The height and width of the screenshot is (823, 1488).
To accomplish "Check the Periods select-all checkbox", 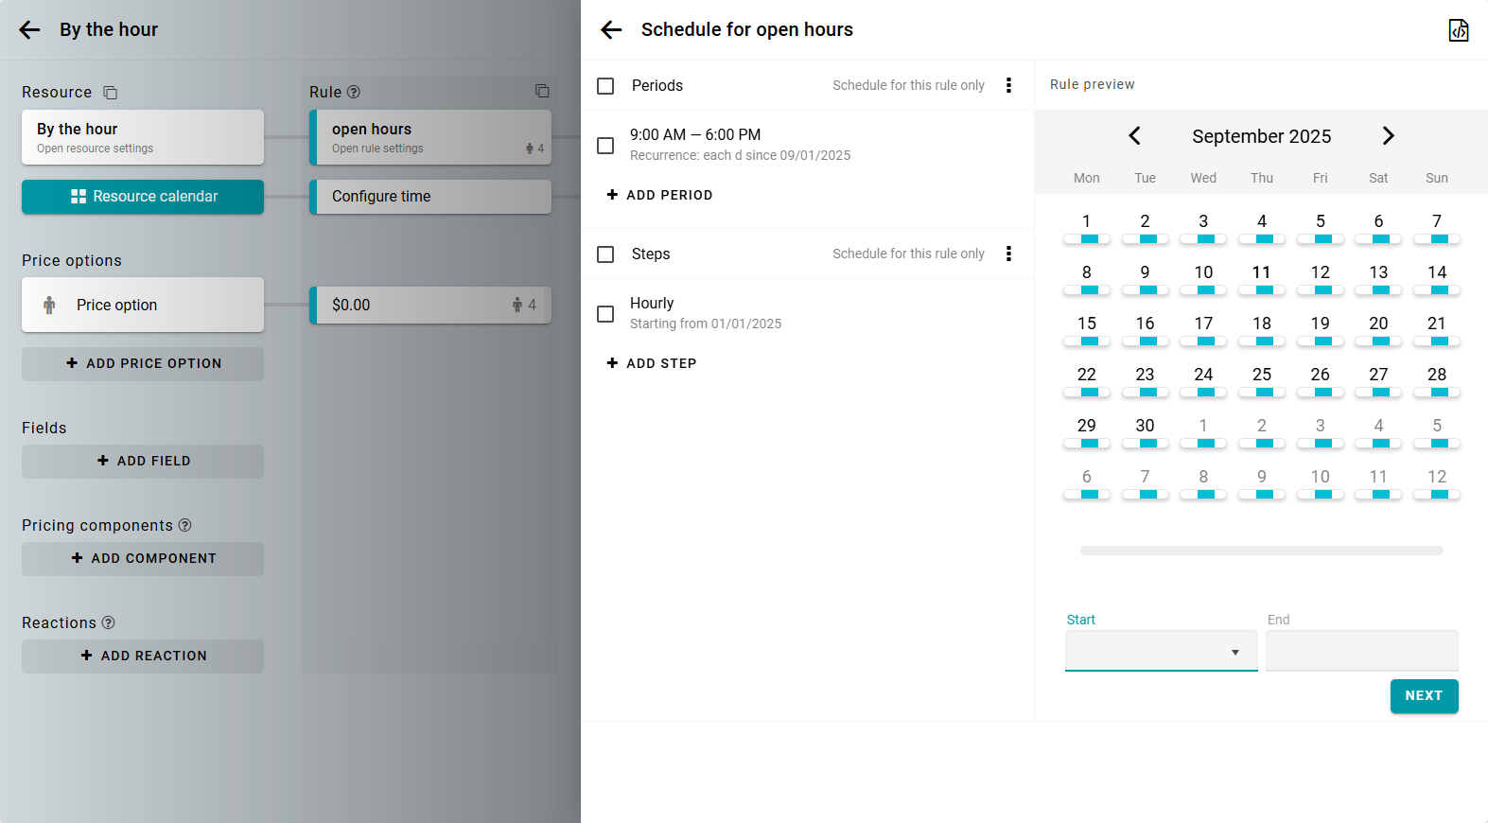I will point(605,86).
